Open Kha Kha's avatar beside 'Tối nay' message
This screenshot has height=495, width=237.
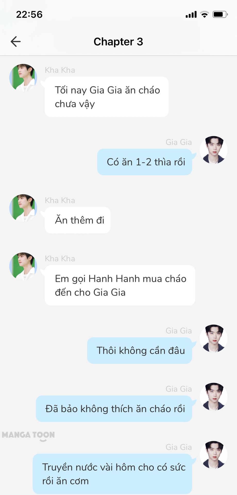click(x=23, y=78)
